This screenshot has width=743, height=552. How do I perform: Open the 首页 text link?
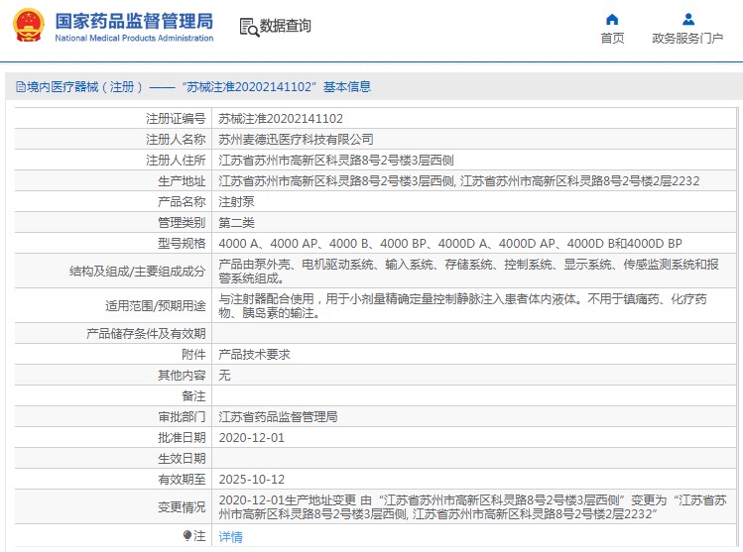tap(612, 39)
